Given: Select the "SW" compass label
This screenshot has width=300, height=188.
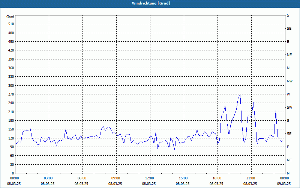Looking at the screenshot, I should click(289, 108).
